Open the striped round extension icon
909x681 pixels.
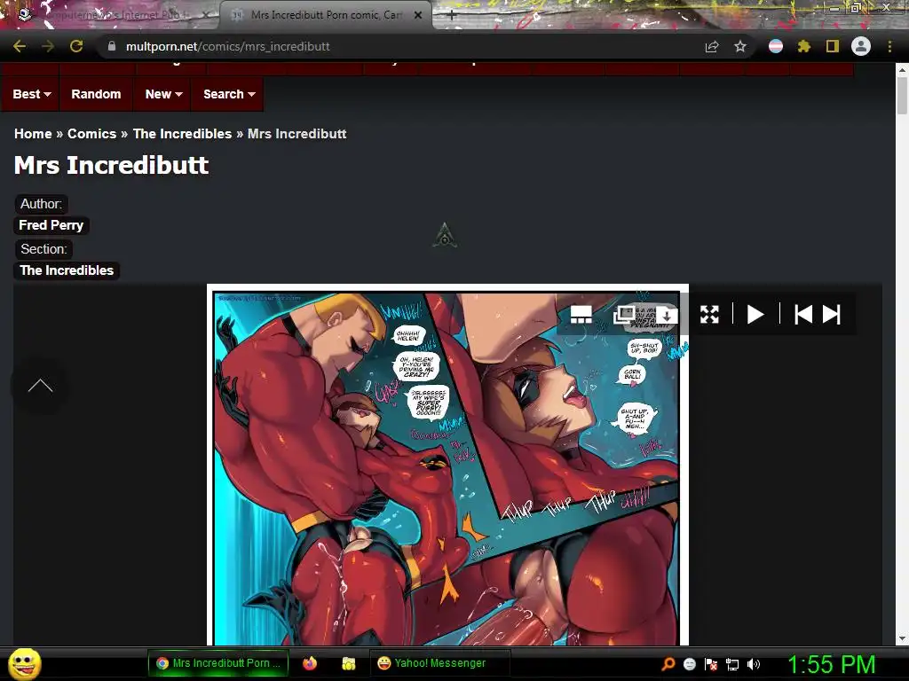pyautogui.click(x=776, y=46)
